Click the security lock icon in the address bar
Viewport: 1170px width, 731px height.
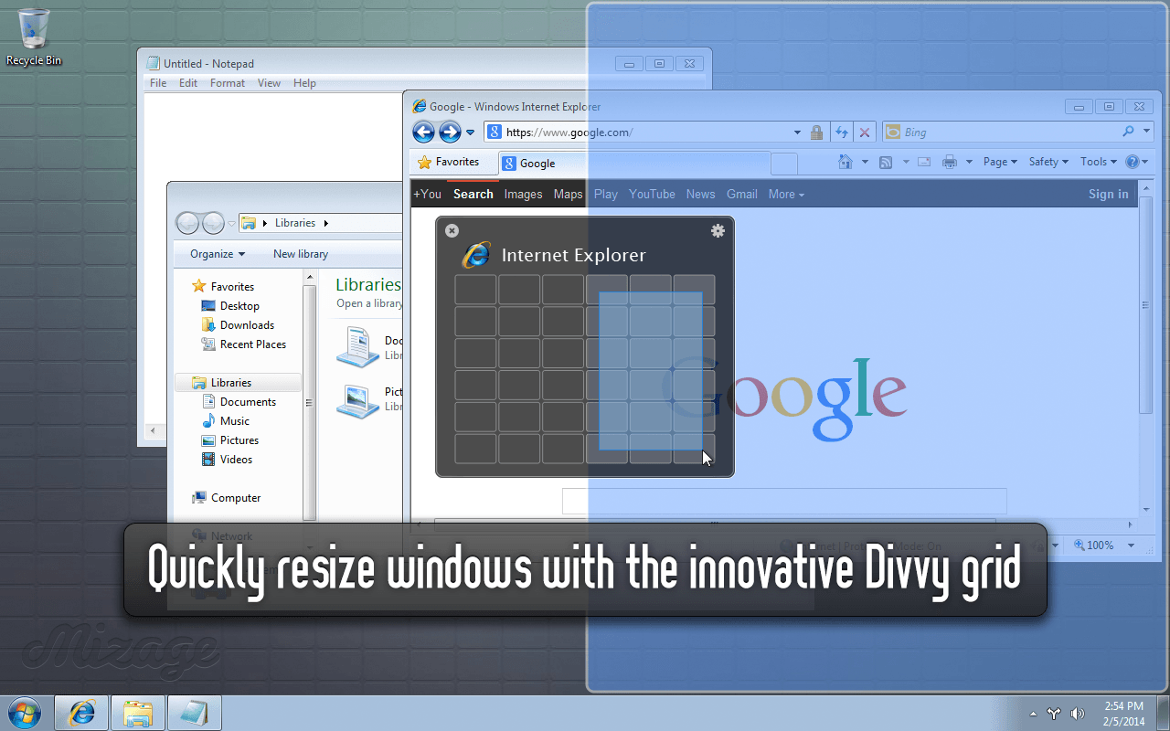817,132
